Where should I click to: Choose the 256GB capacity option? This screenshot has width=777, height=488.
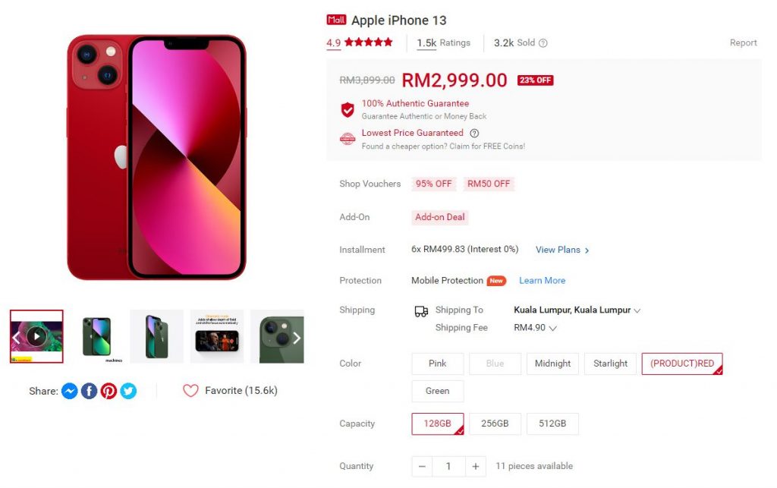point(495,423)
